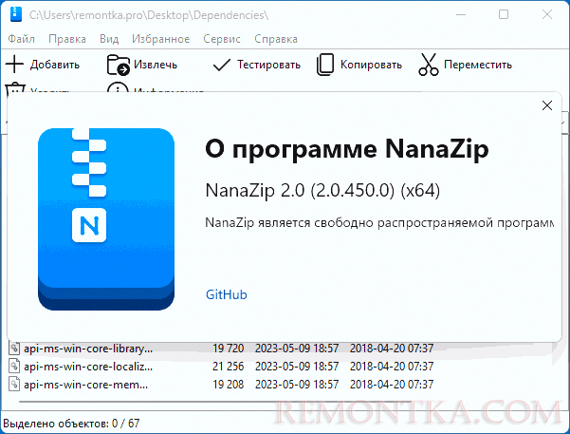Viewport: 570px width, 434px height.
Task: Click the NanaZip app icon in title bar
Action: [x=16, y=14]
